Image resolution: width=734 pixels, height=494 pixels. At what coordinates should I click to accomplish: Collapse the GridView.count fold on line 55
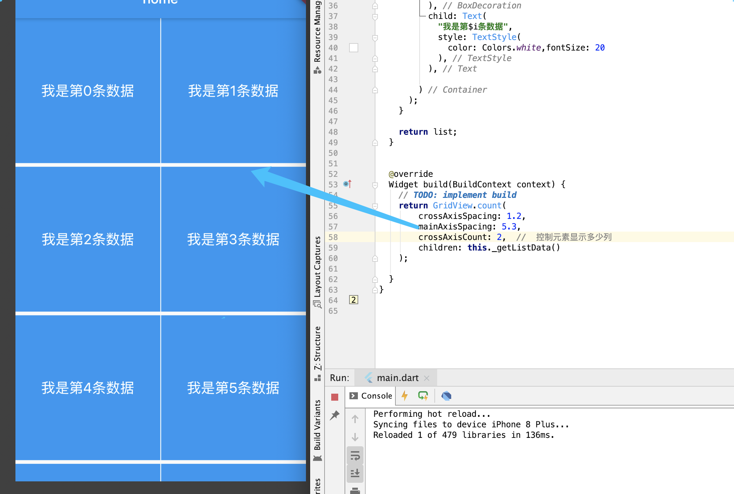(x=375, y=206)
